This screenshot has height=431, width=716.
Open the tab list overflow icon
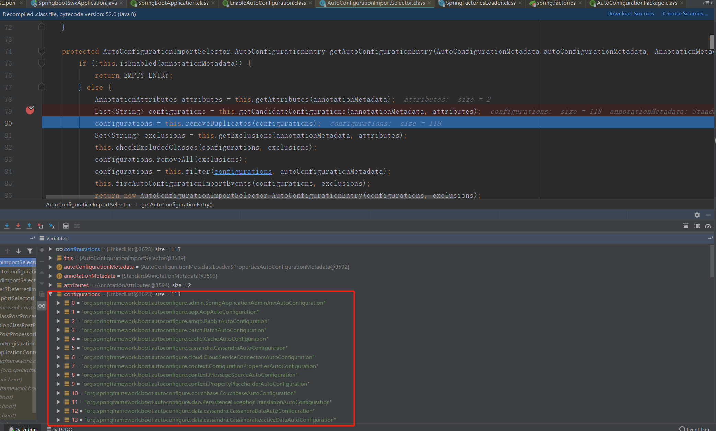click(x=707, y=3)
